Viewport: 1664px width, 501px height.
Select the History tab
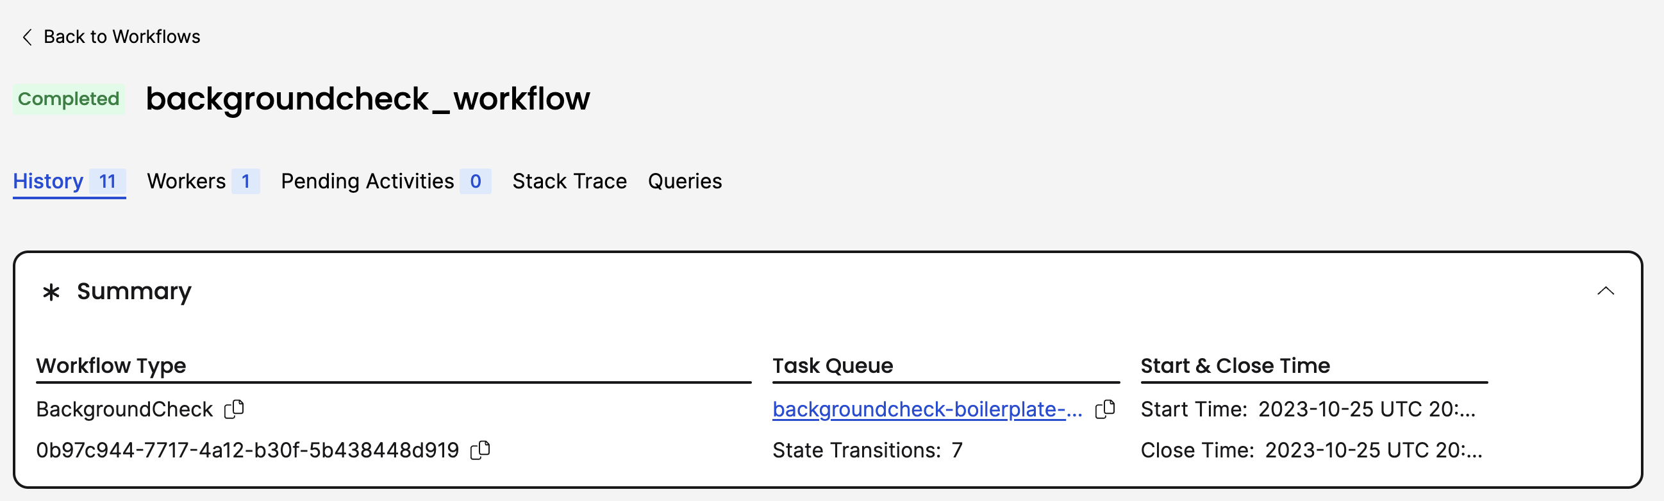(x=48, y=181)
